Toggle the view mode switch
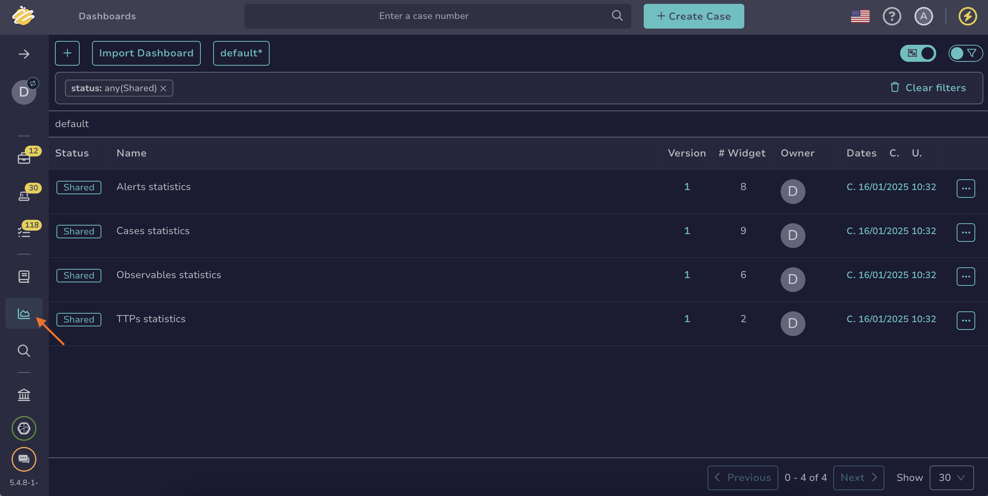988x496 pixels. 918,53
